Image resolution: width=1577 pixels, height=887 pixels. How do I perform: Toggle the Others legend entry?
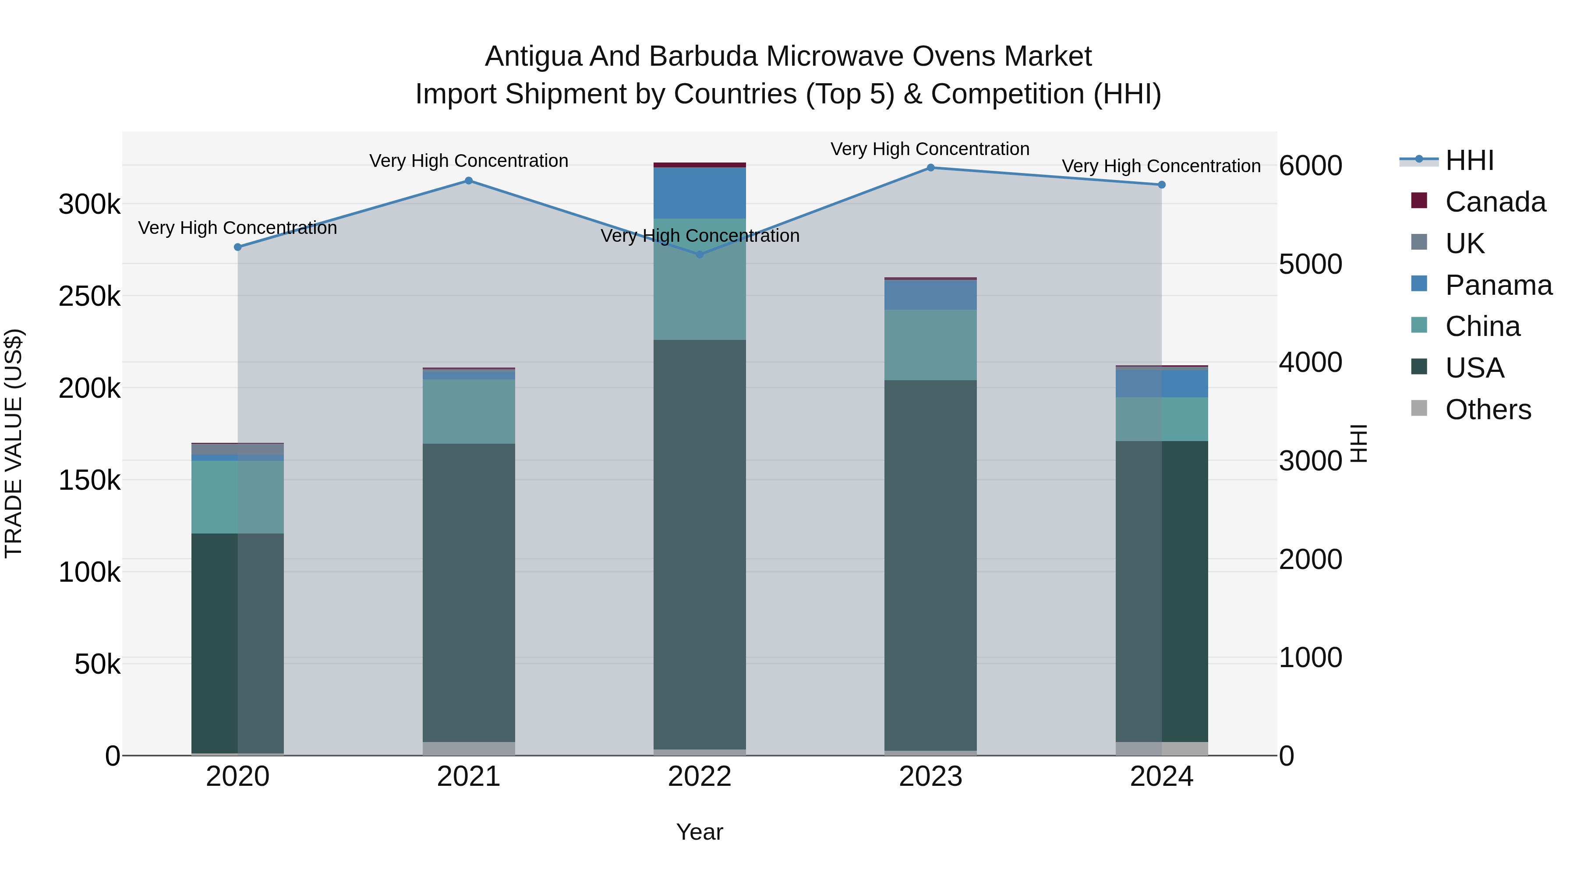click(1471, 410)
